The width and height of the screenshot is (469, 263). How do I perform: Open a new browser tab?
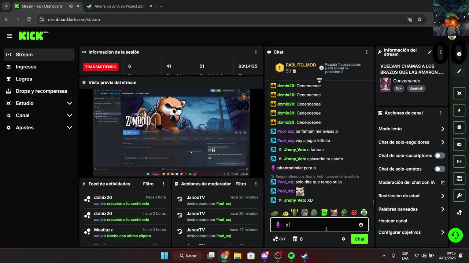162,6
